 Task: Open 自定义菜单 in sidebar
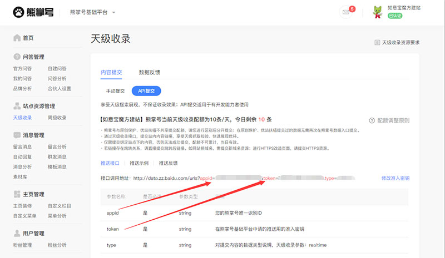point(24,216)
